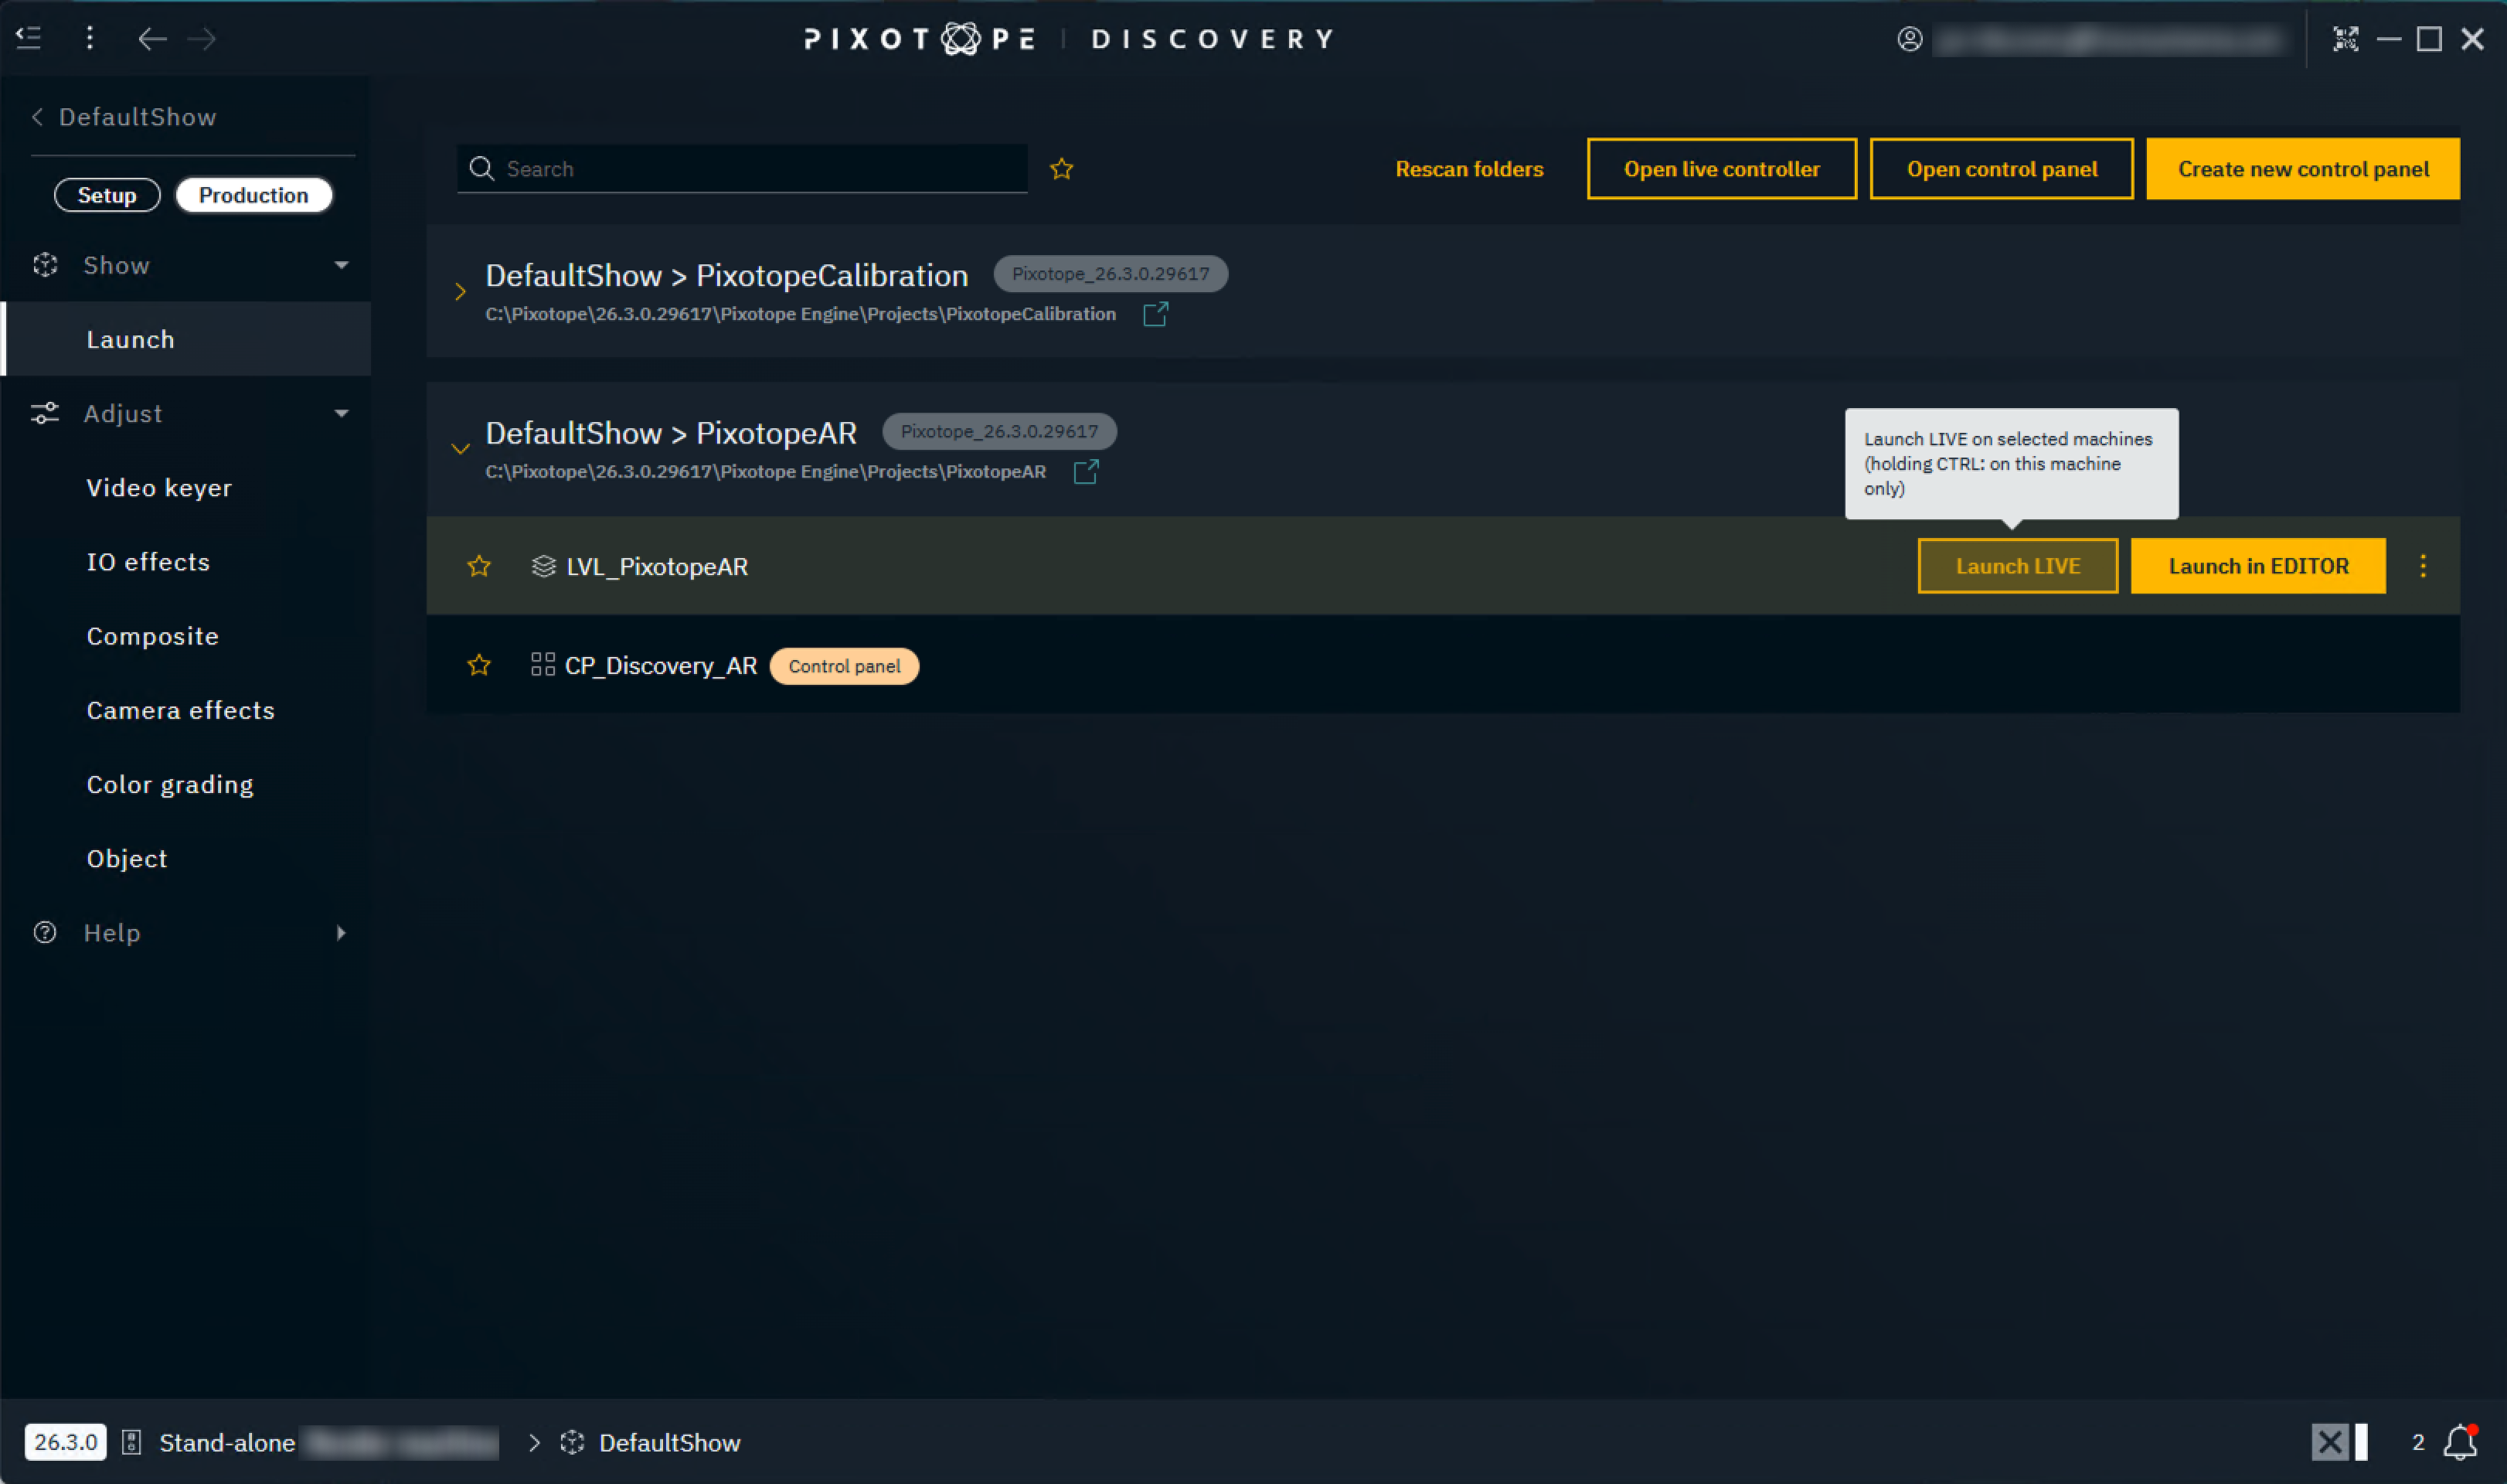
Task: Click Launch in EDITOR for LVL_PixotopeAR
Action: pyautogui.click(x=2258, y=566)
